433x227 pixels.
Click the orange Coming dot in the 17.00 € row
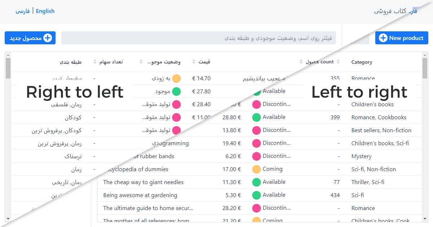pyautogui.click(x=257, y=169)
